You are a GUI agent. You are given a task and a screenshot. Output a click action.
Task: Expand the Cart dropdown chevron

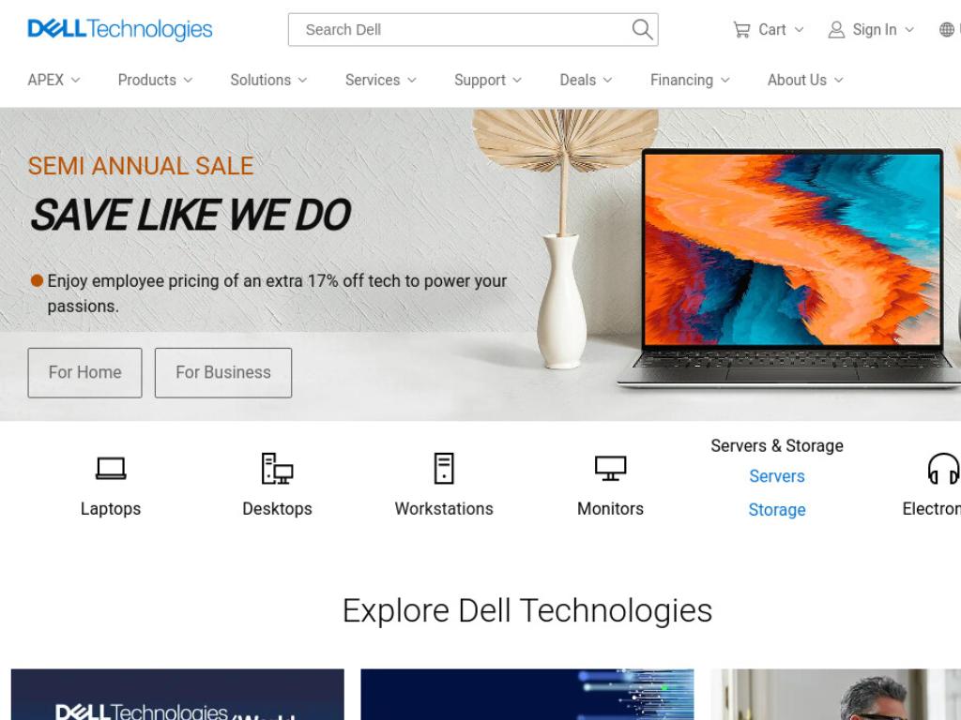point(800,29)
